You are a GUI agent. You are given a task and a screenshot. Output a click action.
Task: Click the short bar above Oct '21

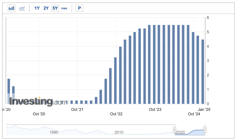77,102
